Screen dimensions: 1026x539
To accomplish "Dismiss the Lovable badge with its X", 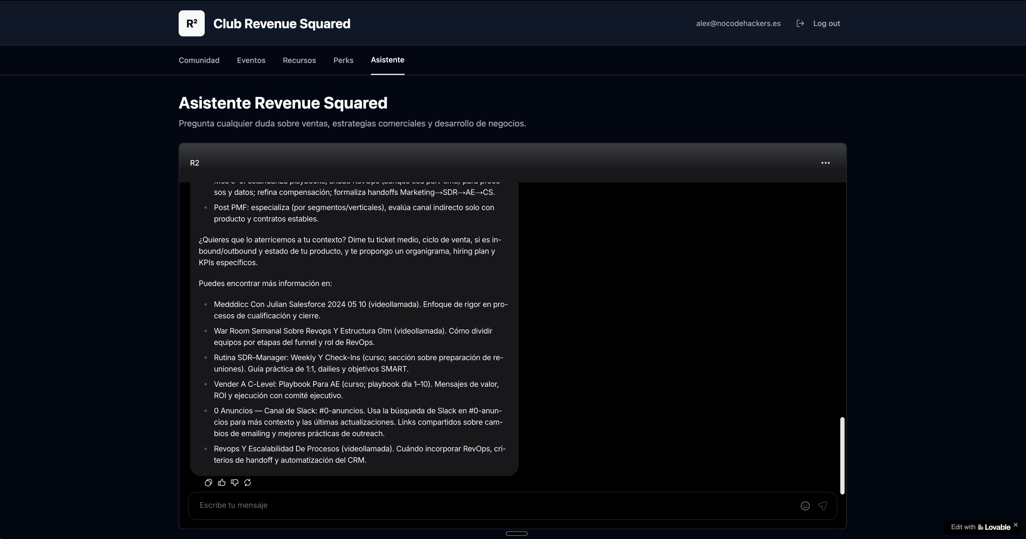I will click(x=1016, y=525).
